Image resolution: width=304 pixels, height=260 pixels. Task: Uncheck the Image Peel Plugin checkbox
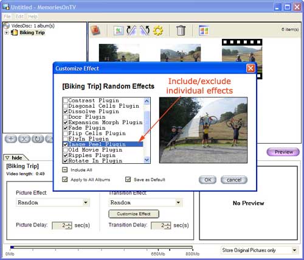pos(66,144)
